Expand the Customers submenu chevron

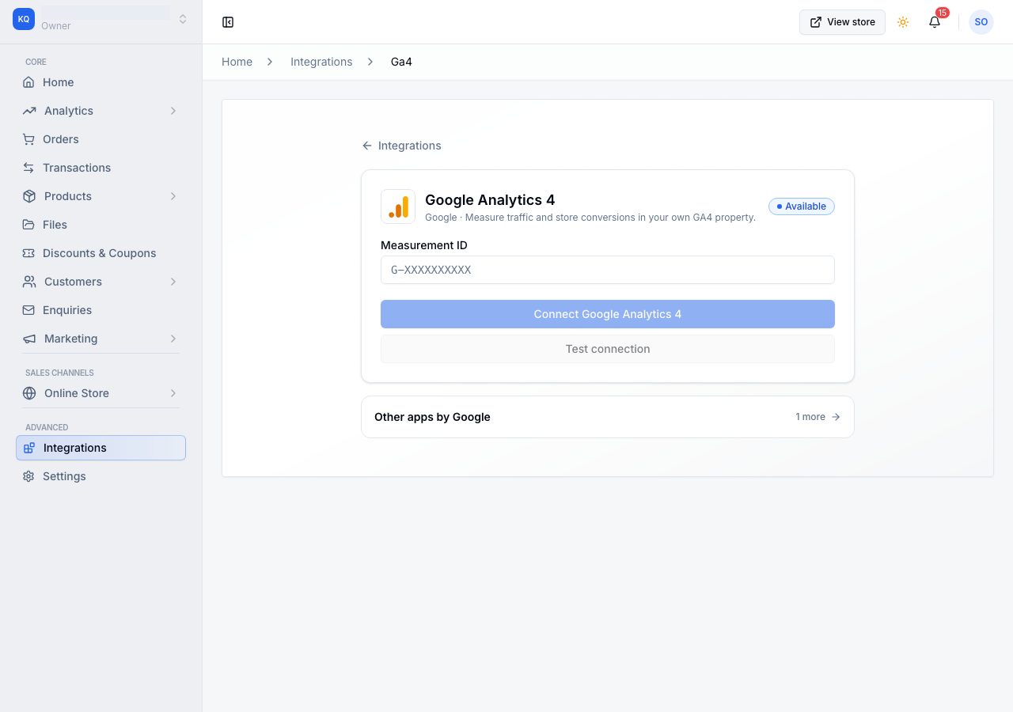173,282
